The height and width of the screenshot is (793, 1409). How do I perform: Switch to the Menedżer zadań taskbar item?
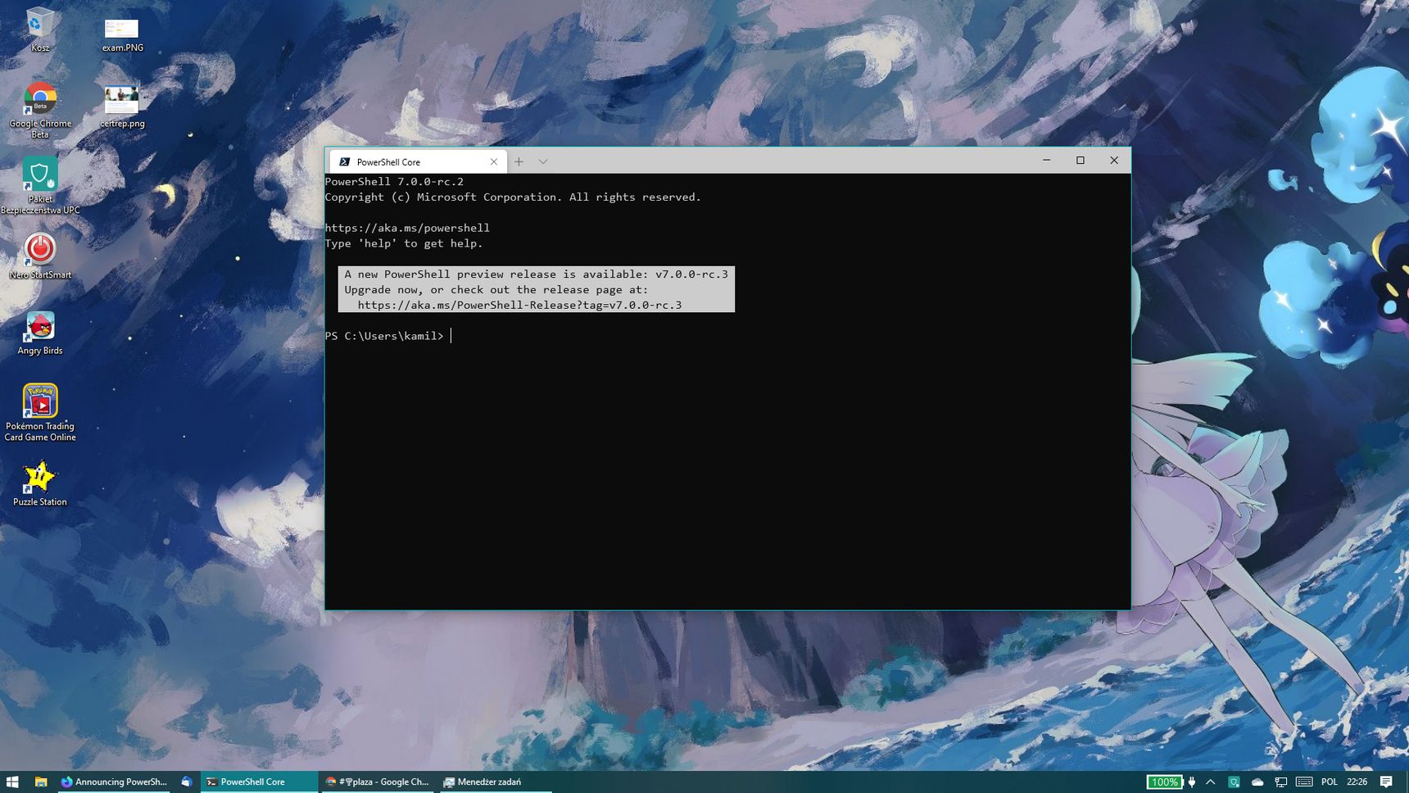[483, 782]
